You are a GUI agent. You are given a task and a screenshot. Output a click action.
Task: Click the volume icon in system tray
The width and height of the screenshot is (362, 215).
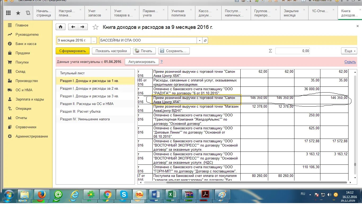click(329, 195)
